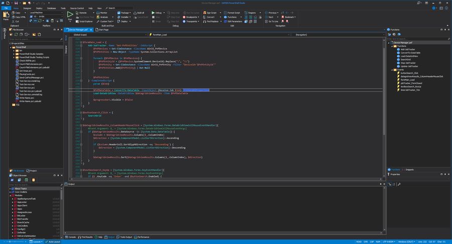Screen dimensions: 452x244
Task: Open the Console tab in bottom panel
Action: (x=71, y=236)
